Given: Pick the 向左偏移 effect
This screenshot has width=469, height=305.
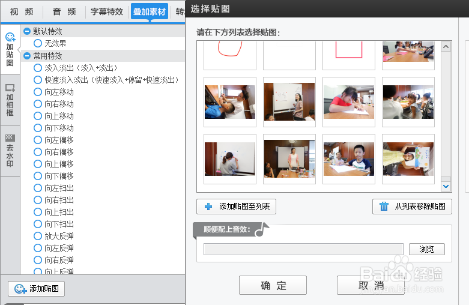Looking at the screenshot, I should click(x=38, y=140).
